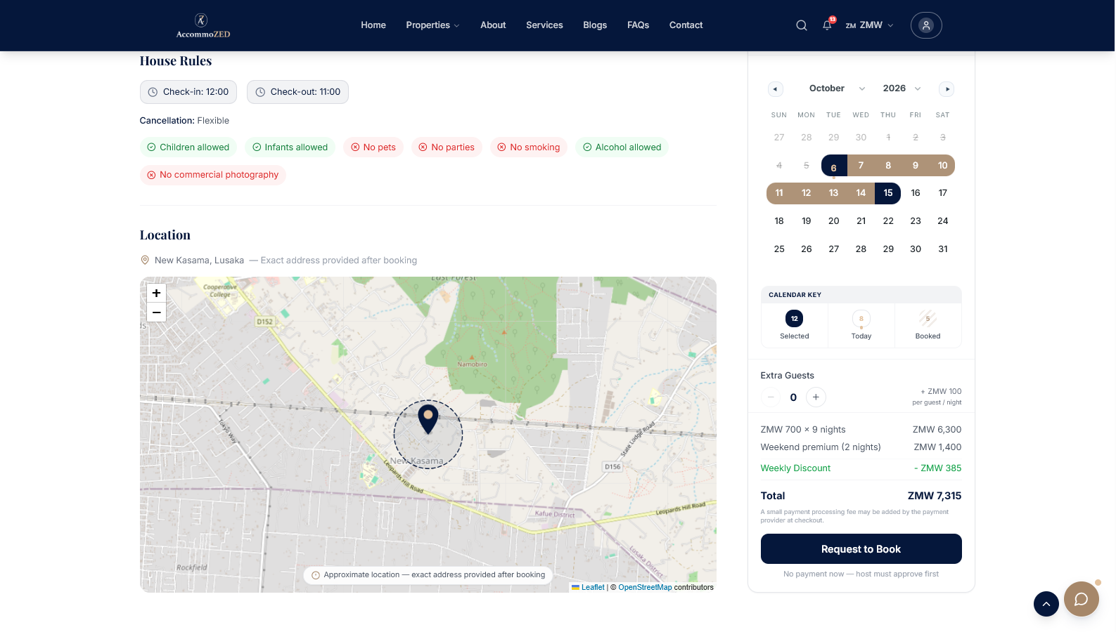Open the month dropdown showing October

tap(837, 88)
